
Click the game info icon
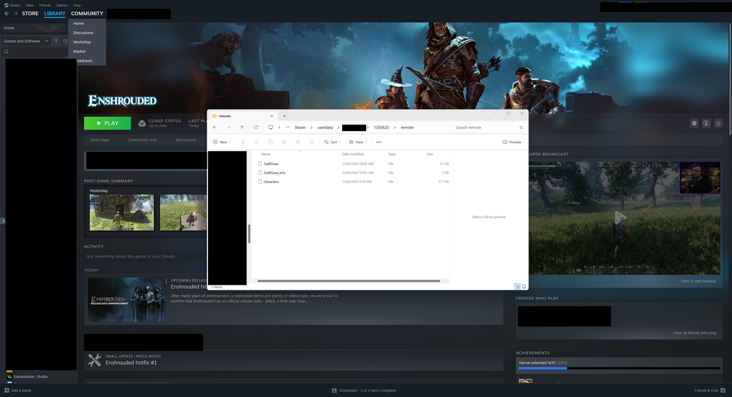706,123
